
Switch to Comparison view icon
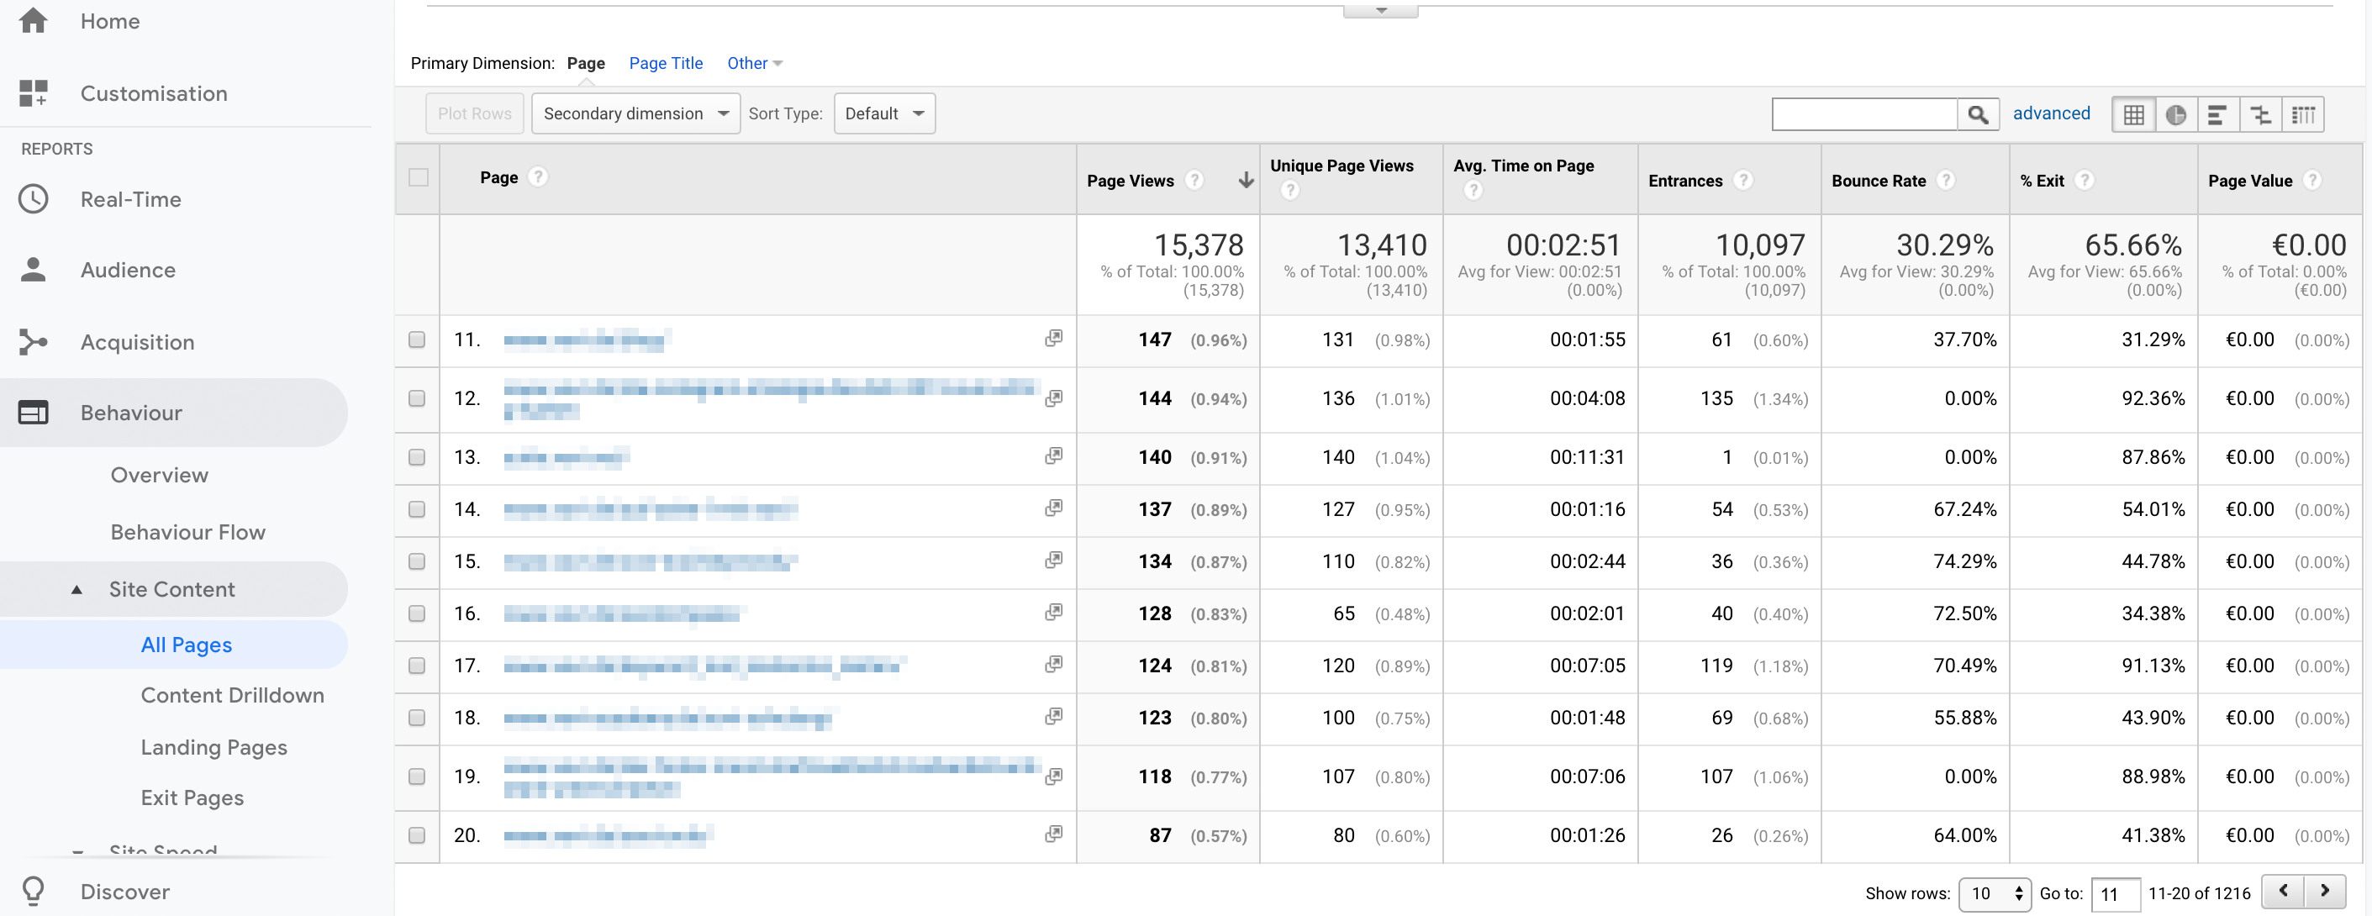(x=2260, y=114)
